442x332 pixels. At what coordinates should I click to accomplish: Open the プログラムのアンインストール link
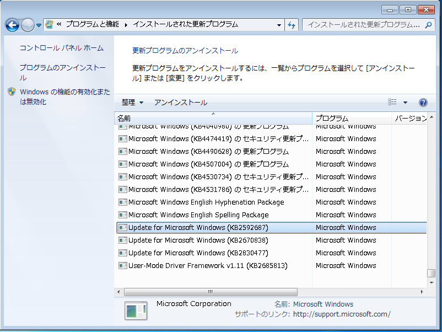tap(63, 72)
